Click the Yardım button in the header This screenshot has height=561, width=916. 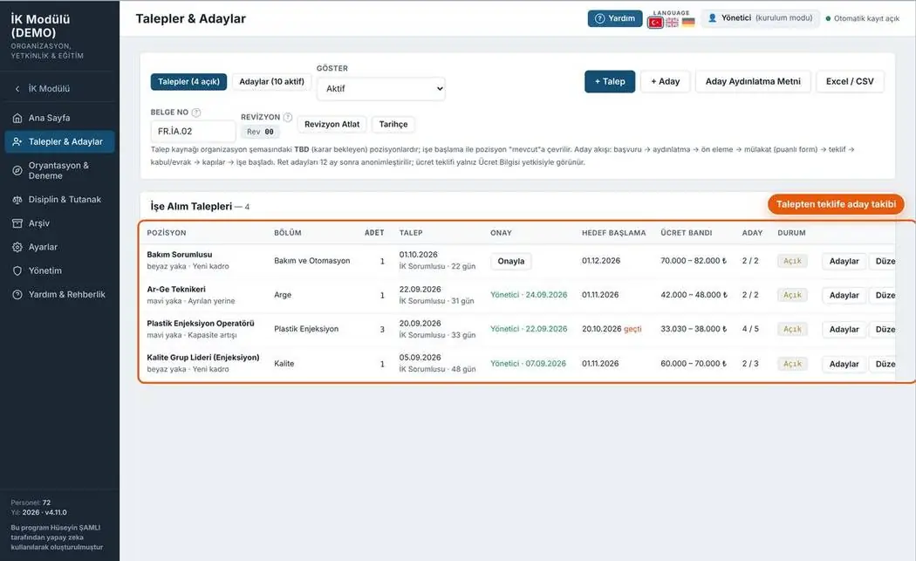point(615,18)
